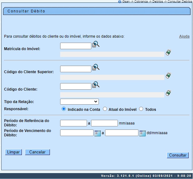Choose Atual do Imóvel radio option

pos(105,109)
